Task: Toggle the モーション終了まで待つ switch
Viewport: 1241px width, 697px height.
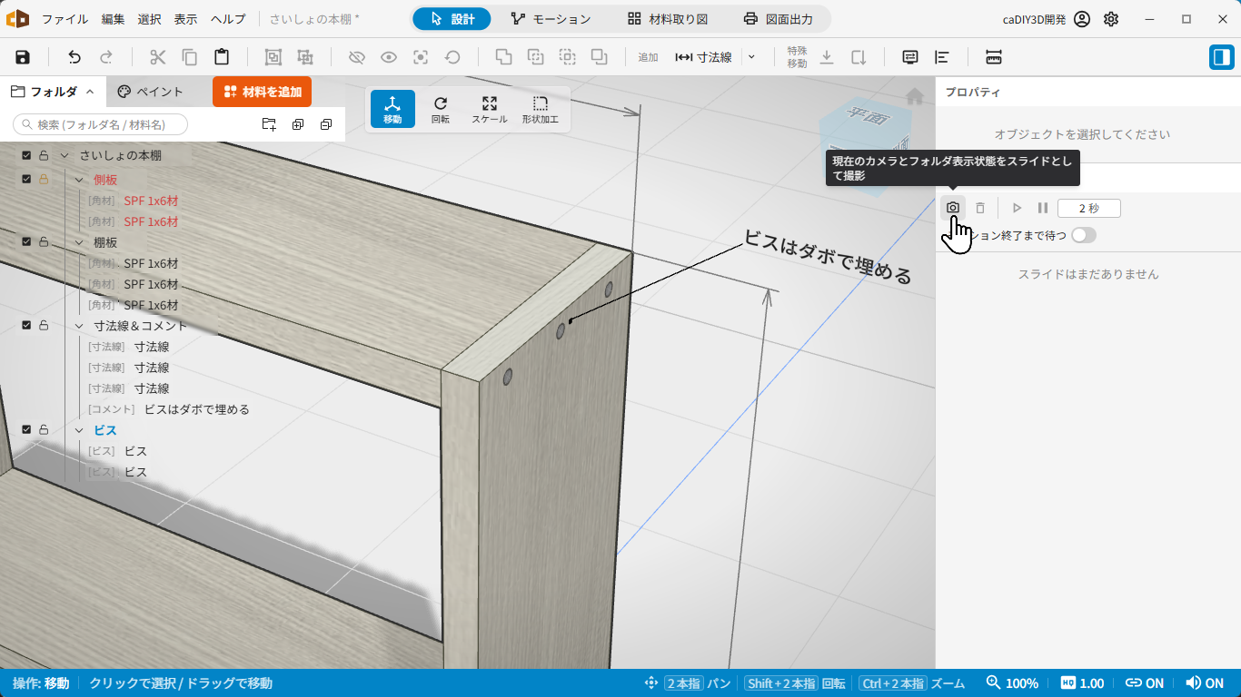Action: tap(1083, 235)
